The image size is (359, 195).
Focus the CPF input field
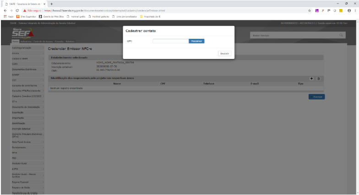coord(170,41)
